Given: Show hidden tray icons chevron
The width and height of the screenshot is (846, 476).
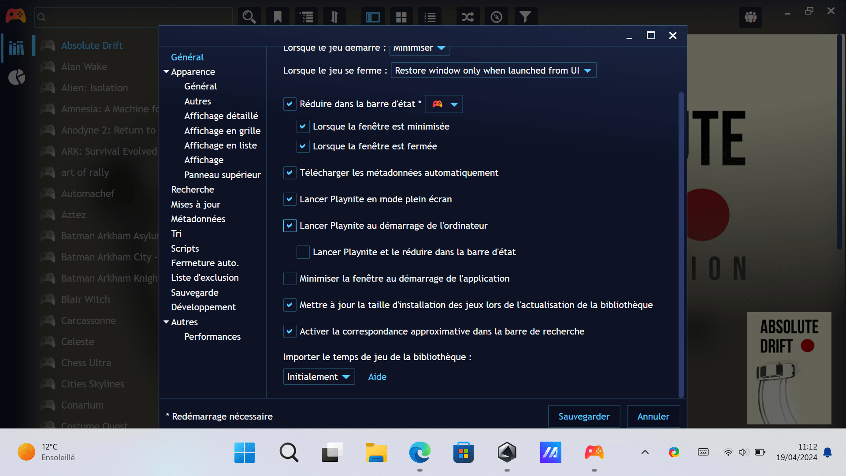Looking at the screenshot, I should point(645,452).
